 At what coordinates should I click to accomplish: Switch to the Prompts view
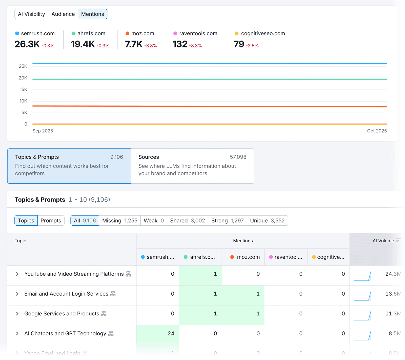[51, 221]
